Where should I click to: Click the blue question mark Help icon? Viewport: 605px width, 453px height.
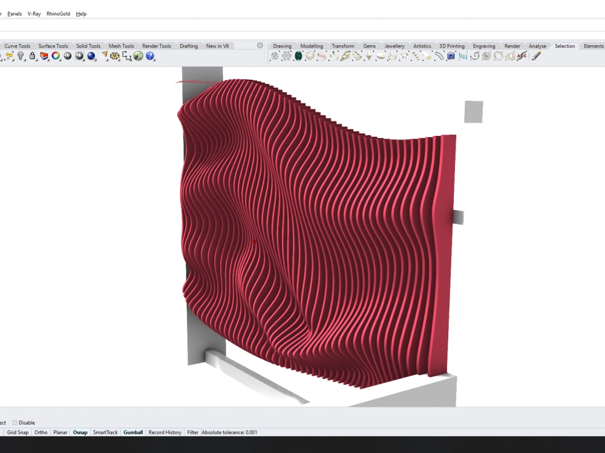pos(150,56)
